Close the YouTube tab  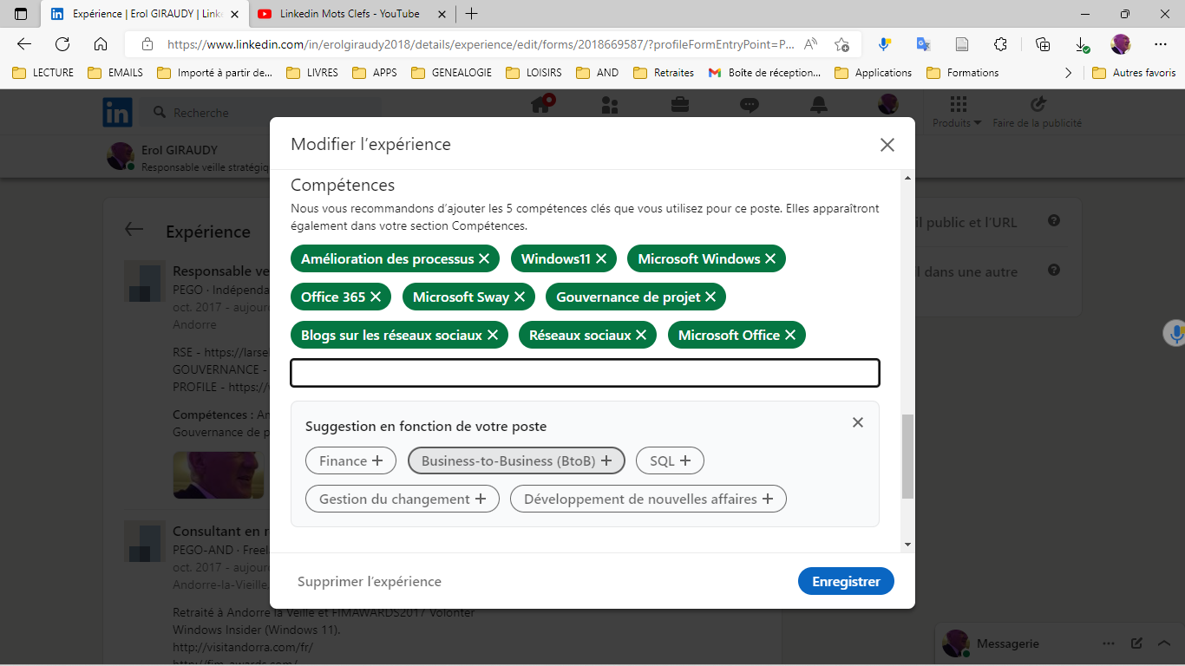click(442, 14)
